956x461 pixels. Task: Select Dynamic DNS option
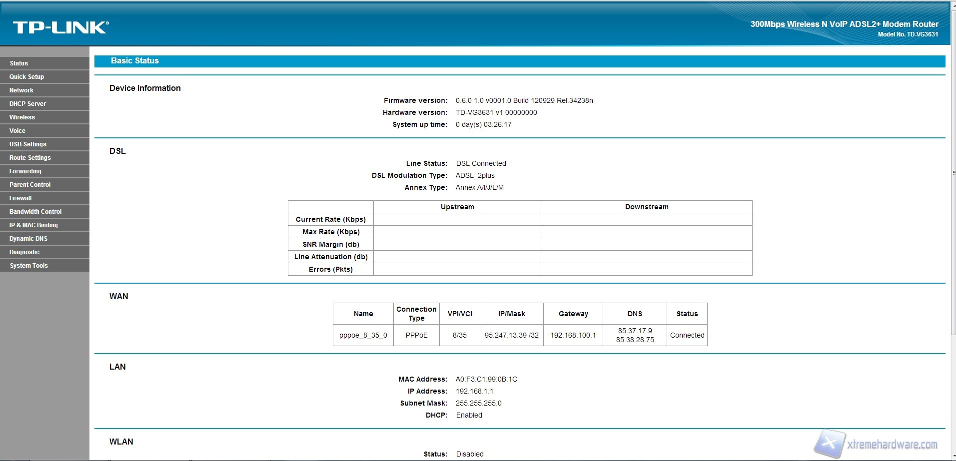28,239
